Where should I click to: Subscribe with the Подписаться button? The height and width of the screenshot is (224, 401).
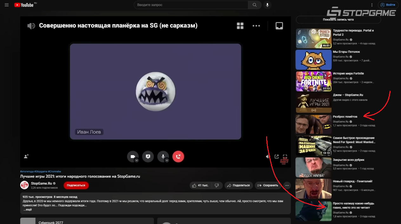point(76,185)
